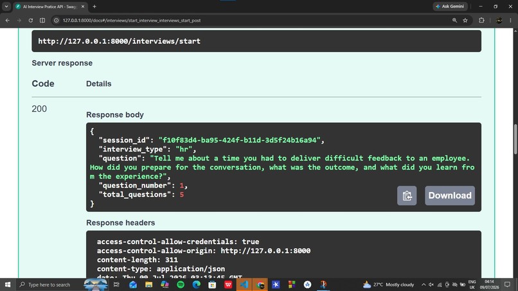Screen dimensions: 518x291
Task: Open the Chrome profile avatar
Action: coord(499,21)
